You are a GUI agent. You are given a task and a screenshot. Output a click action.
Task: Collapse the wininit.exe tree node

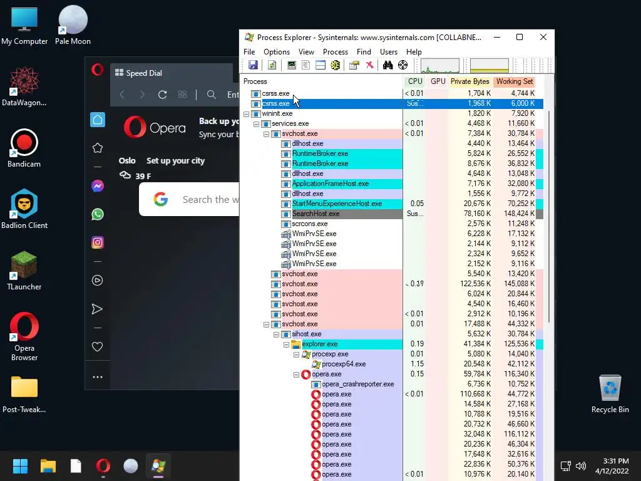click(246, 114)
